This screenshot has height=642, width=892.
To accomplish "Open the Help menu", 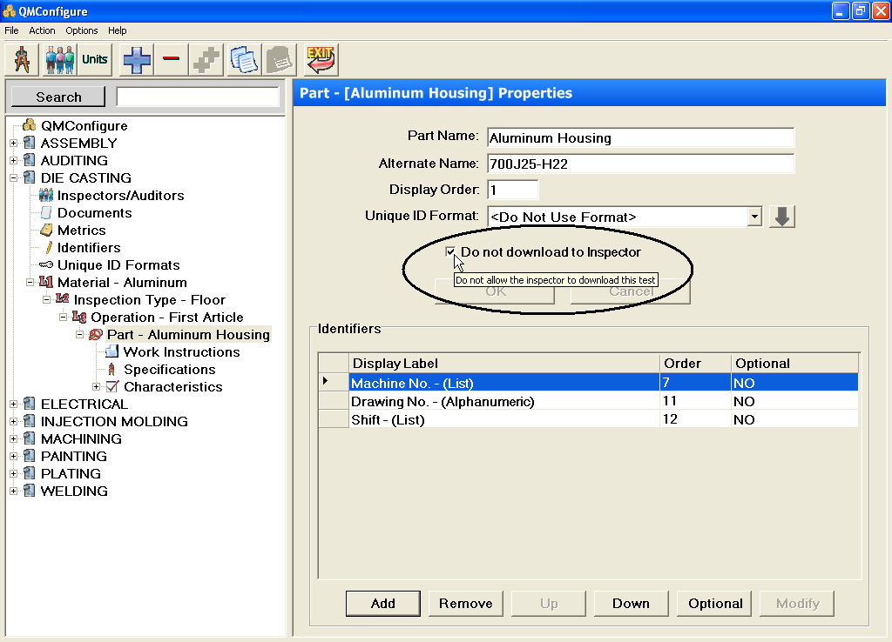I will [118, 30].
